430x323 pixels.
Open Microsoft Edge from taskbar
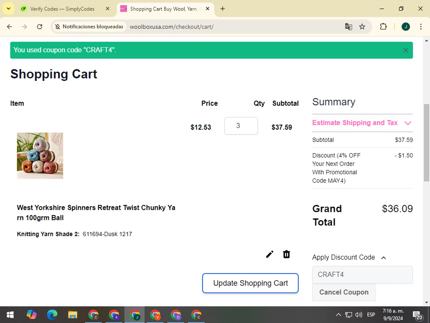(52, 315)
